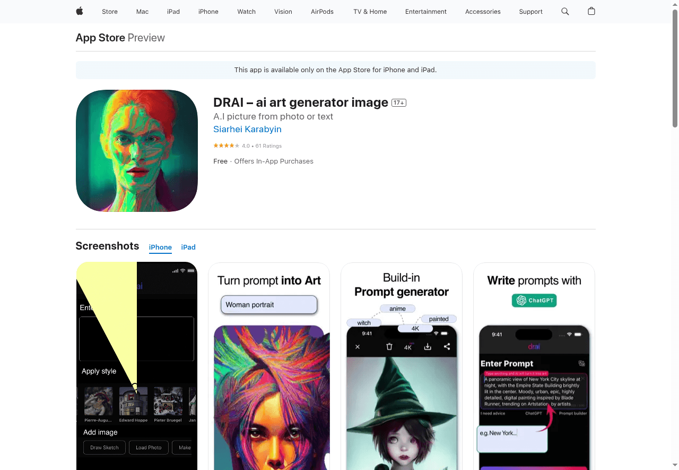Click the star rating display
Screen dimensions: 679x470
click(x=227, y=146)
